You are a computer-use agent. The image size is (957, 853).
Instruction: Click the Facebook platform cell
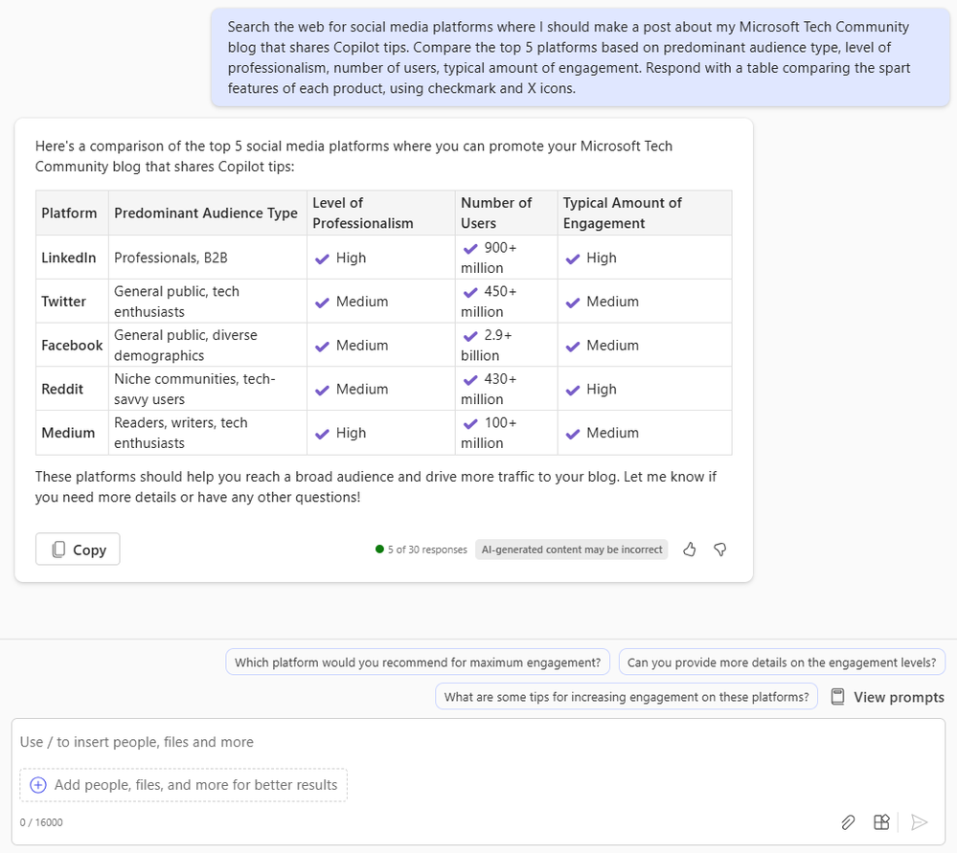click(72, 345)
